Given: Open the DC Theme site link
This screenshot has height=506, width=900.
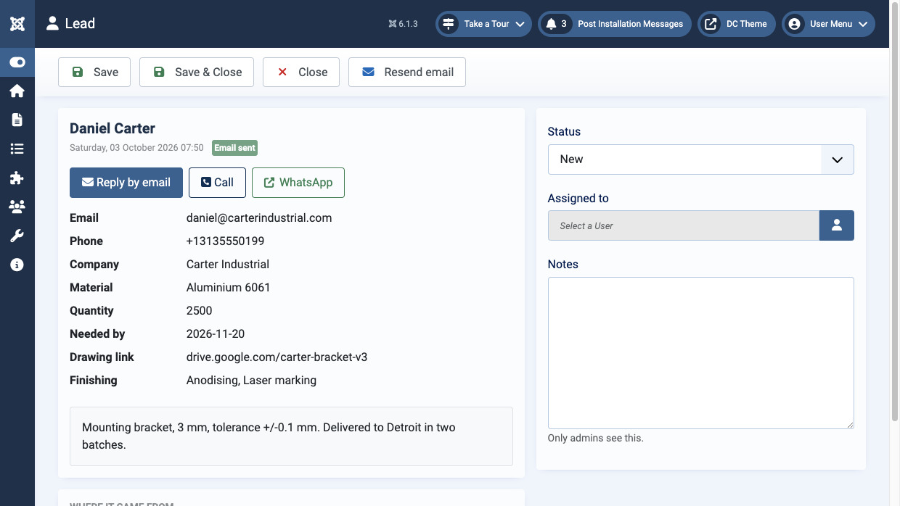Looking at the screenshot, I should coord(737,24).
